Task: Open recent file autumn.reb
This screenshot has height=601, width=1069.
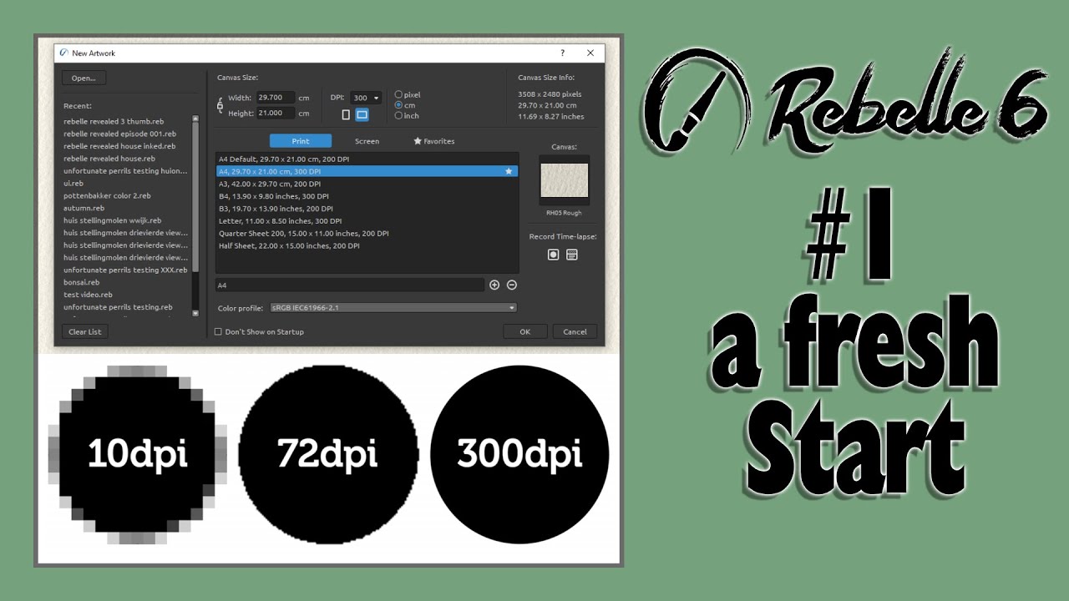Action: point(84,209)
